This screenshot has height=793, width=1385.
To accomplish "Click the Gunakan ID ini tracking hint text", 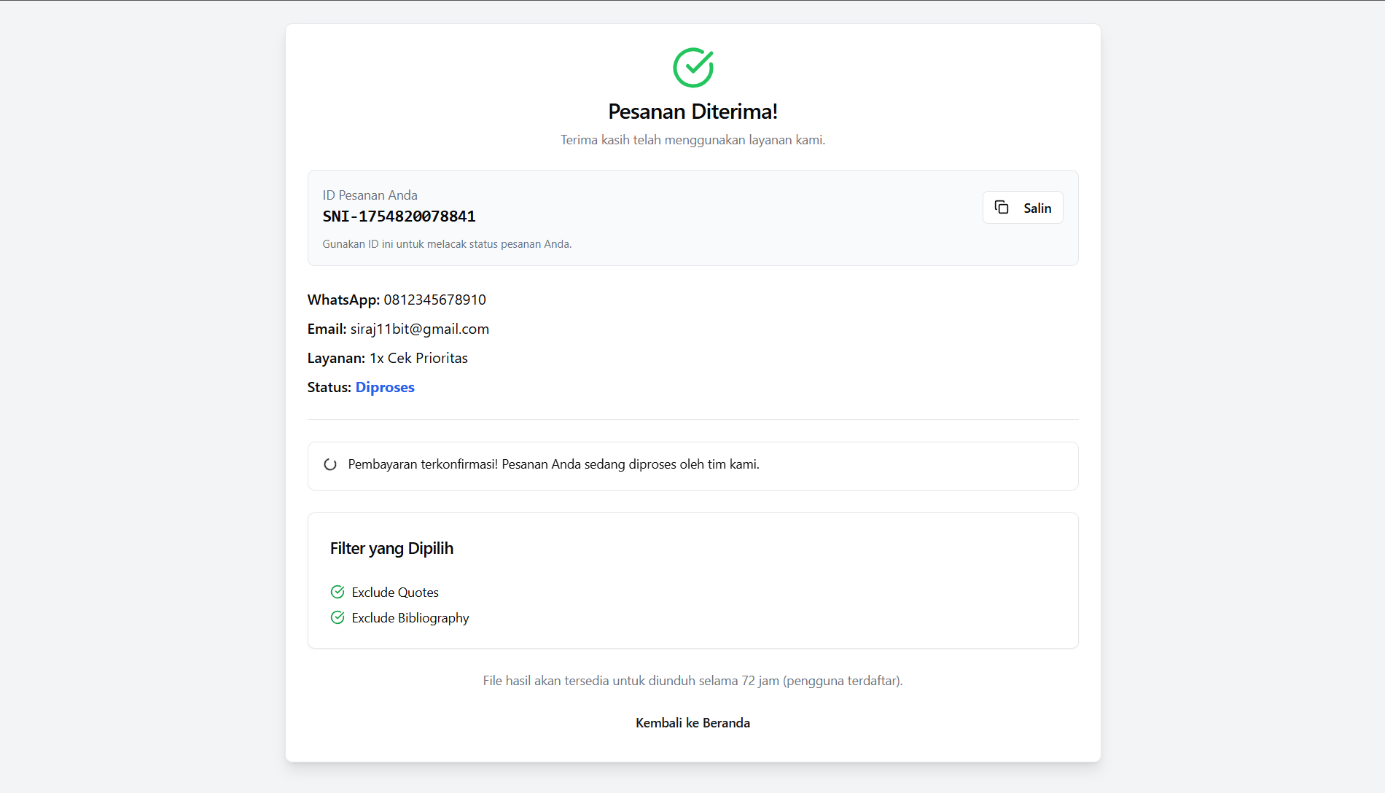I will coord(447,244).
